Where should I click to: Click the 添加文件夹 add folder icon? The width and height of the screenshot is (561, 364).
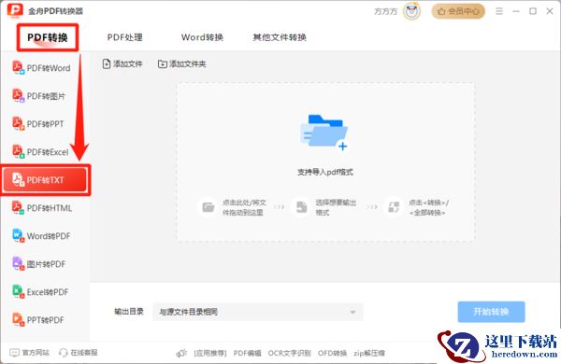pos(163,64)
